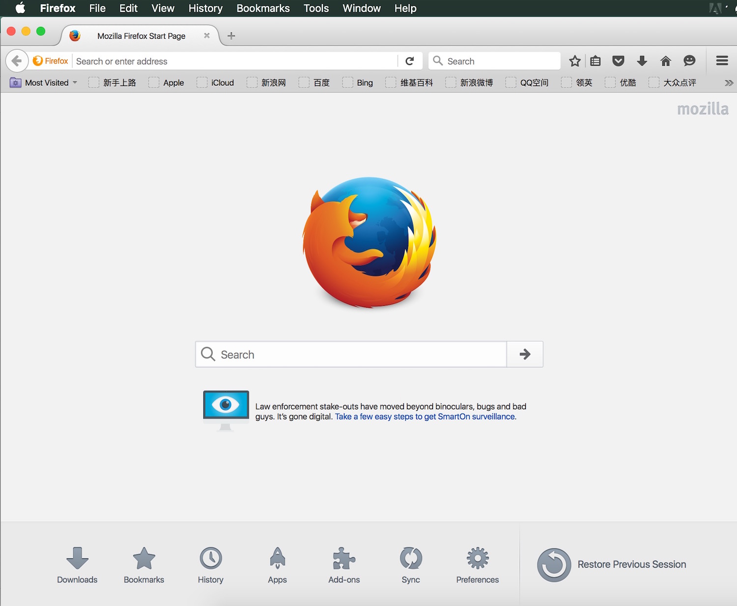Open the 新浪网 bookmark
The width and height of the screenshot is (737, 606).
pyautogui.click(x=267, y=83)
